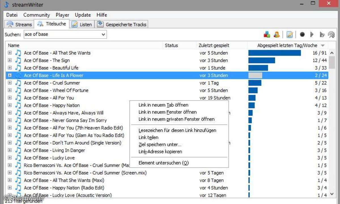Sort by Zuletzt gespielt column header
The width and height of the screenshot is (340, 204).
222,45
